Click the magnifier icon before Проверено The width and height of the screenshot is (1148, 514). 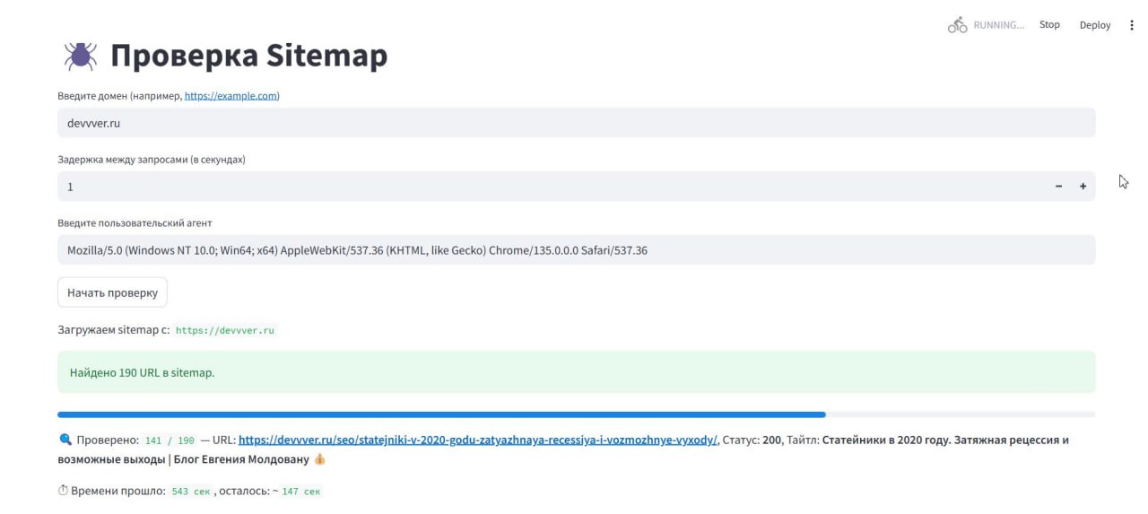[x=65, y=440]
